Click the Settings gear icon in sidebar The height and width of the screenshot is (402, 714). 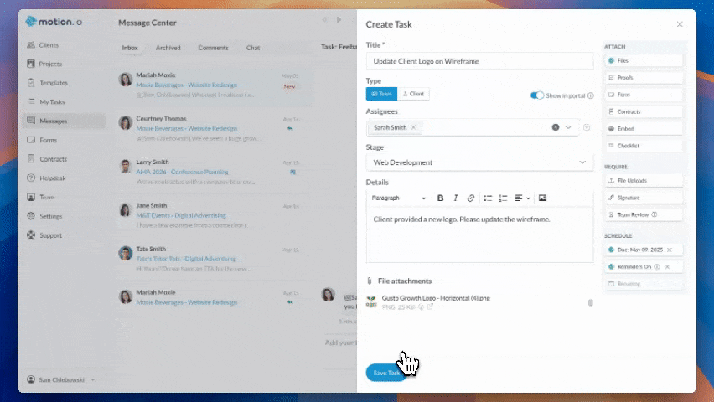click(31, 216)
